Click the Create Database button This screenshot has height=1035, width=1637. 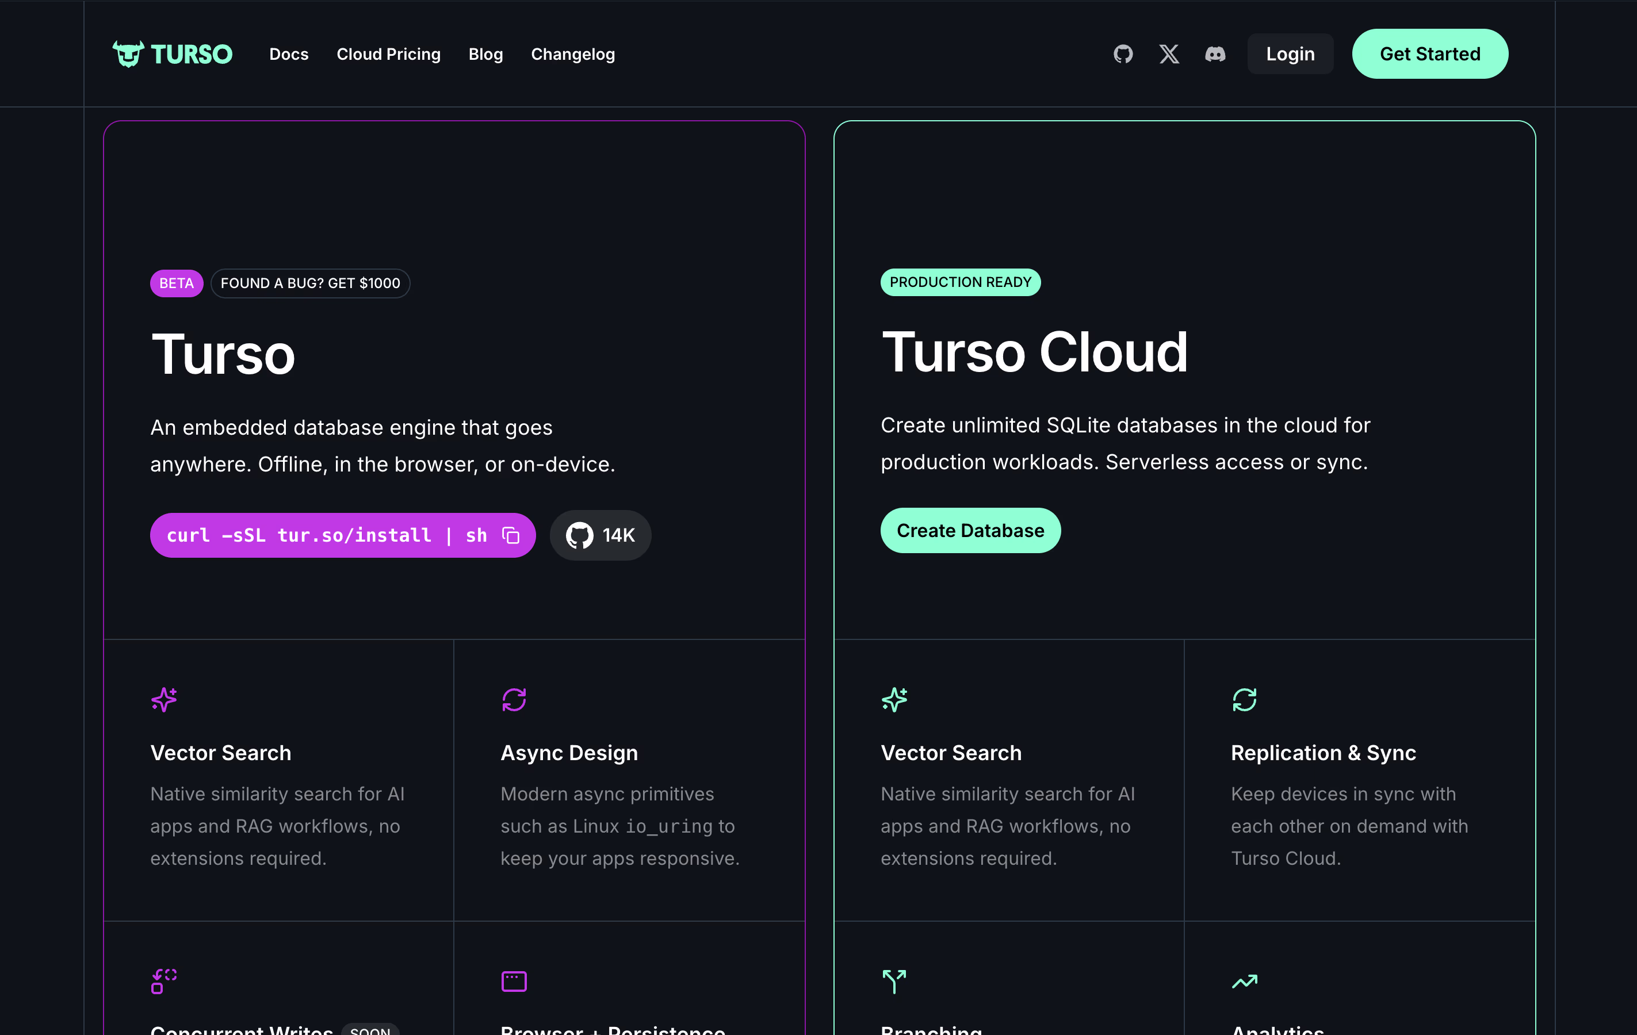(970, 531)
